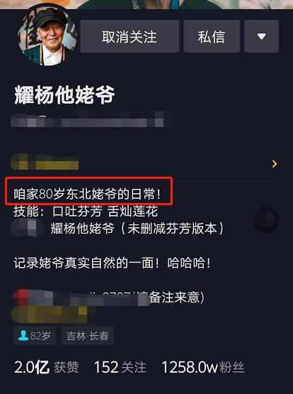Tap the 备注来意 contact line
The height and width of the screenshot is (394, 293).
(108, 297)
